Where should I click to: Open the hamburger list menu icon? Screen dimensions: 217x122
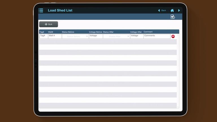tap(41, 10)
